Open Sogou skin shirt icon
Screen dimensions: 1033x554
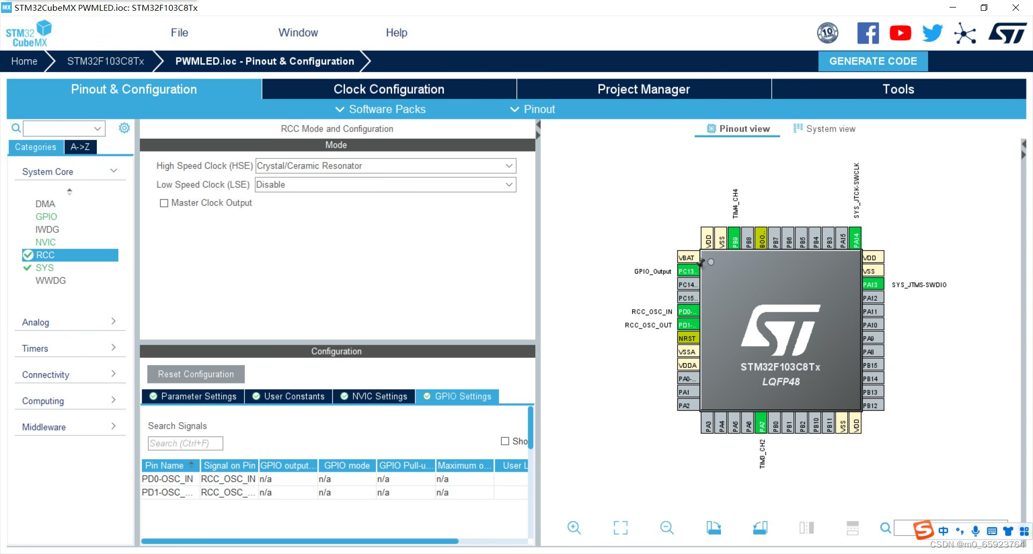coord(1008,531)
